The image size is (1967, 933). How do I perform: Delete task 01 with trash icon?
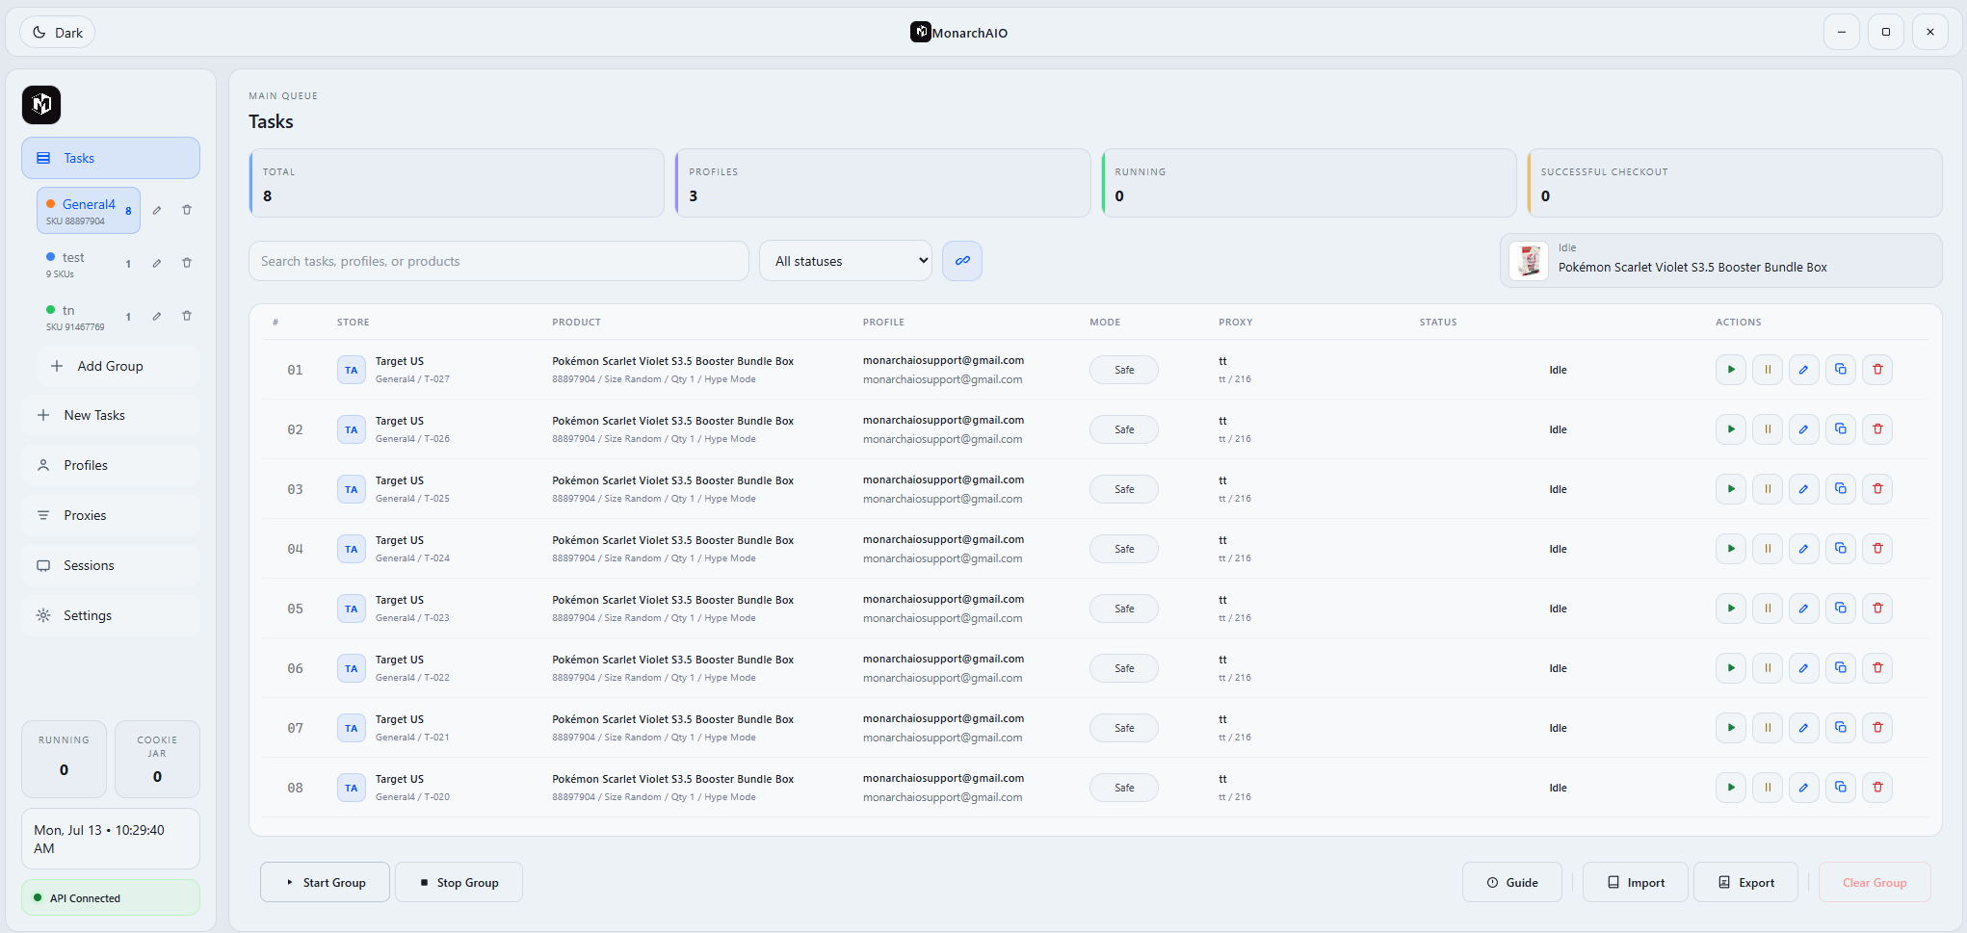[x=1877, y=370]
